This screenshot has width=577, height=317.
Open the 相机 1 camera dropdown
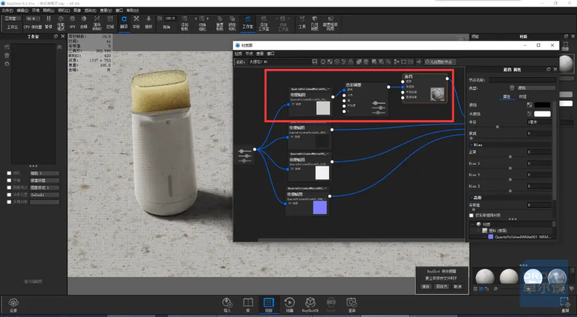[44, 173]
